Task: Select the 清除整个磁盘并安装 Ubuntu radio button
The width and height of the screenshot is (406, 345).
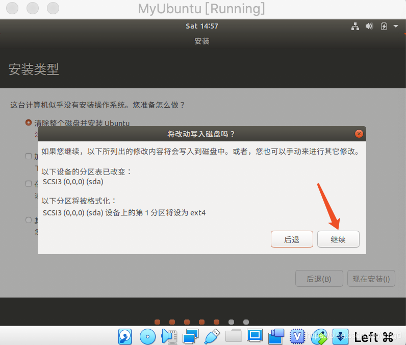Action: point(29,122)
